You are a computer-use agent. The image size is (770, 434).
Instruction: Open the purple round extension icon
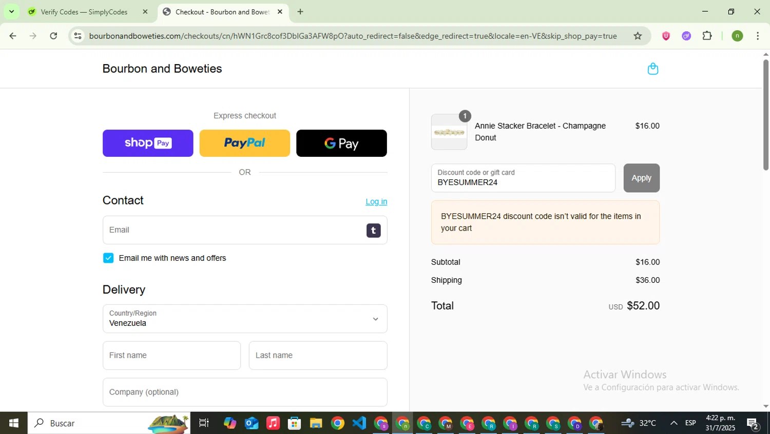686,36
